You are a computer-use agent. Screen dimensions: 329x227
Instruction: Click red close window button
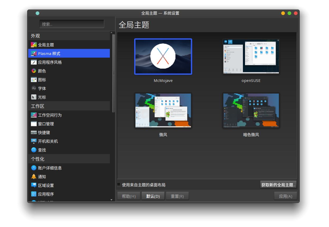[x=296, y=13]
